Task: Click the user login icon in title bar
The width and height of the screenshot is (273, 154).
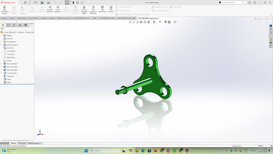Action: coord(249,3)
